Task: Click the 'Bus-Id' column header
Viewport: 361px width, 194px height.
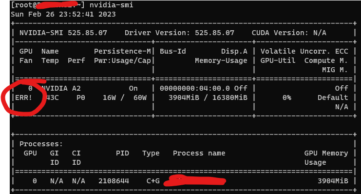Action: [x=173, y=51]
